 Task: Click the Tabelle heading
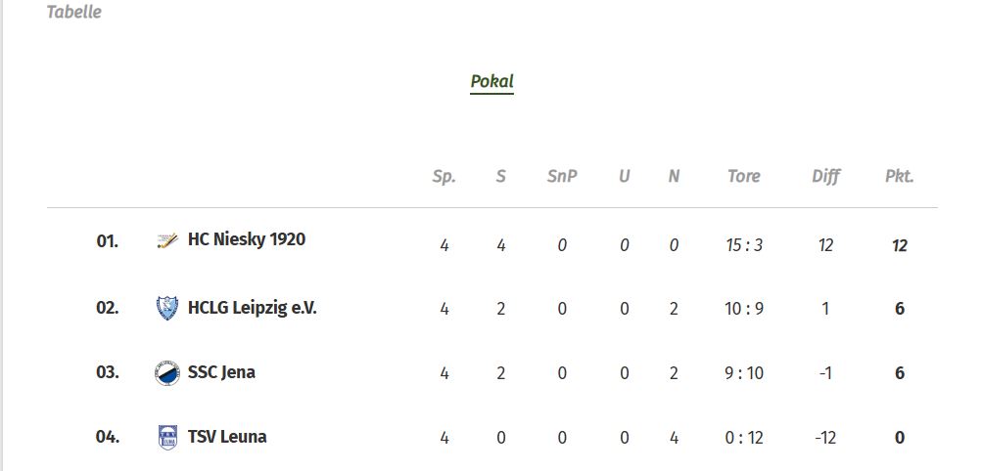74,12
